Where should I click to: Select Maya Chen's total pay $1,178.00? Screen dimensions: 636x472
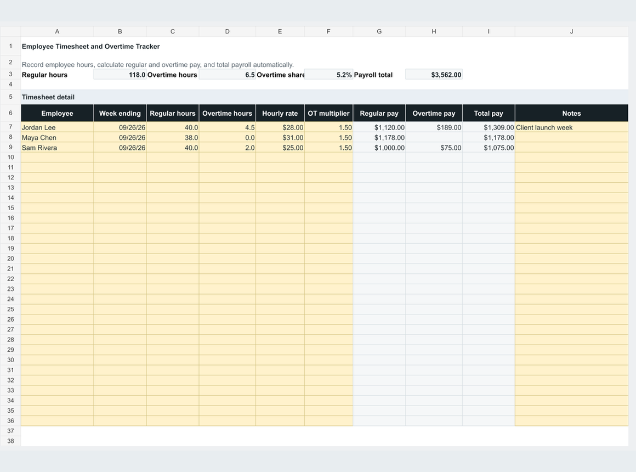pyautogui.click(x=489, y=137)
